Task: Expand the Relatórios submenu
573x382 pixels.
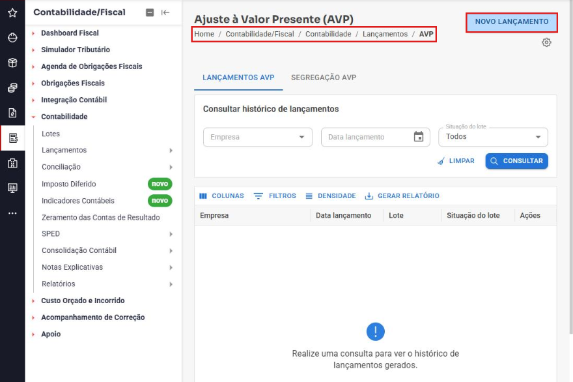Action: click(106, 284)
